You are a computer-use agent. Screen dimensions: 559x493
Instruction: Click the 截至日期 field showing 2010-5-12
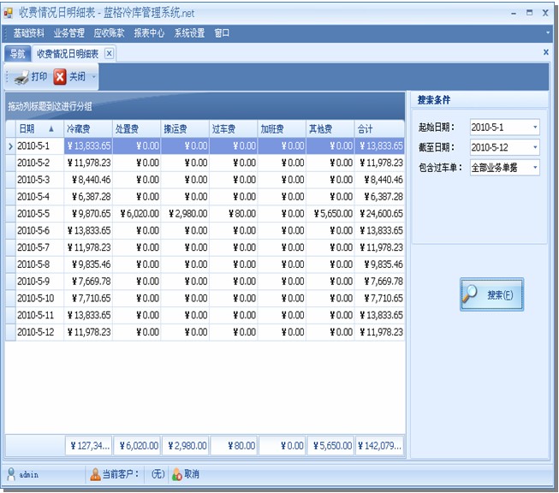(505, 147)
